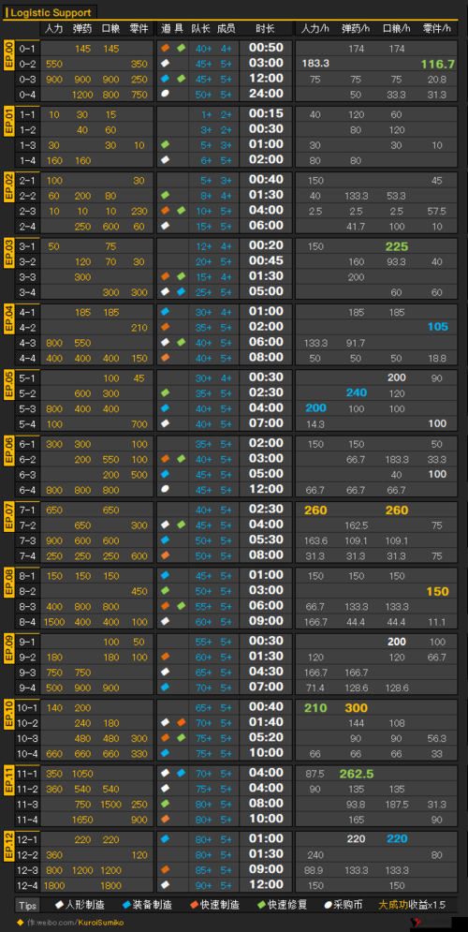The width and height of the screenshot is (468, 932).
Task: Select the EP.12 chapter tab
Action: click(x=9, y=847)
